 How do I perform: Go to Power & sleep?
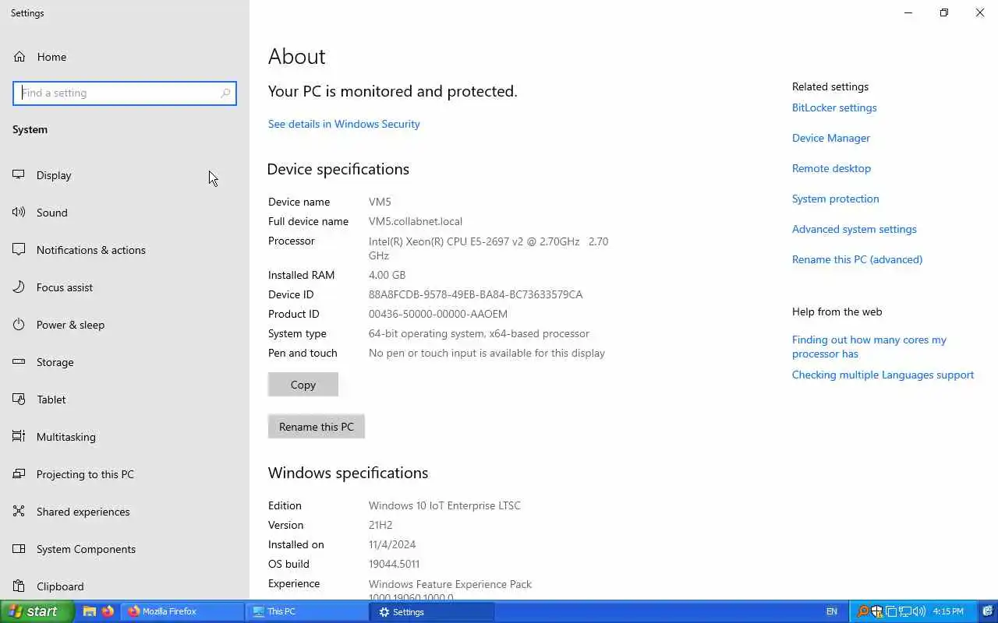[x=124, y=325]
